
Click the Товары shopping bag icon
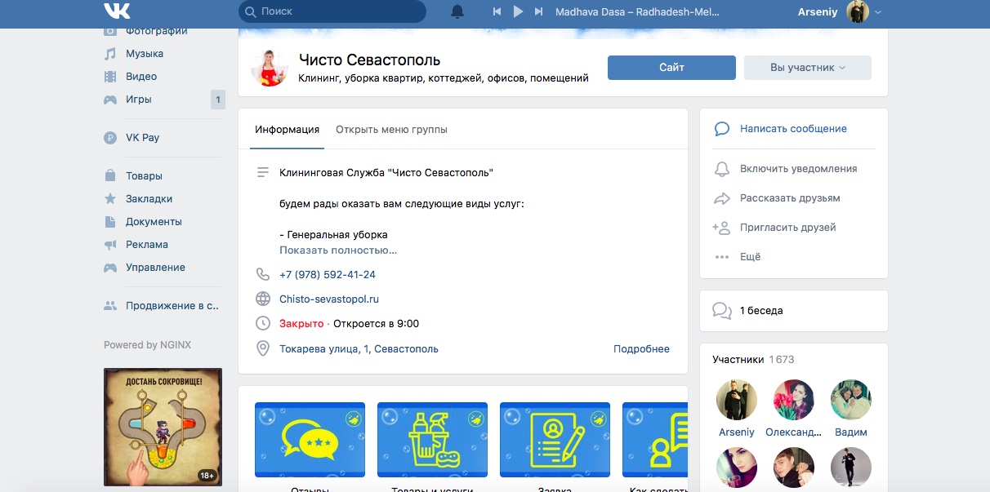tap(110, 176)
